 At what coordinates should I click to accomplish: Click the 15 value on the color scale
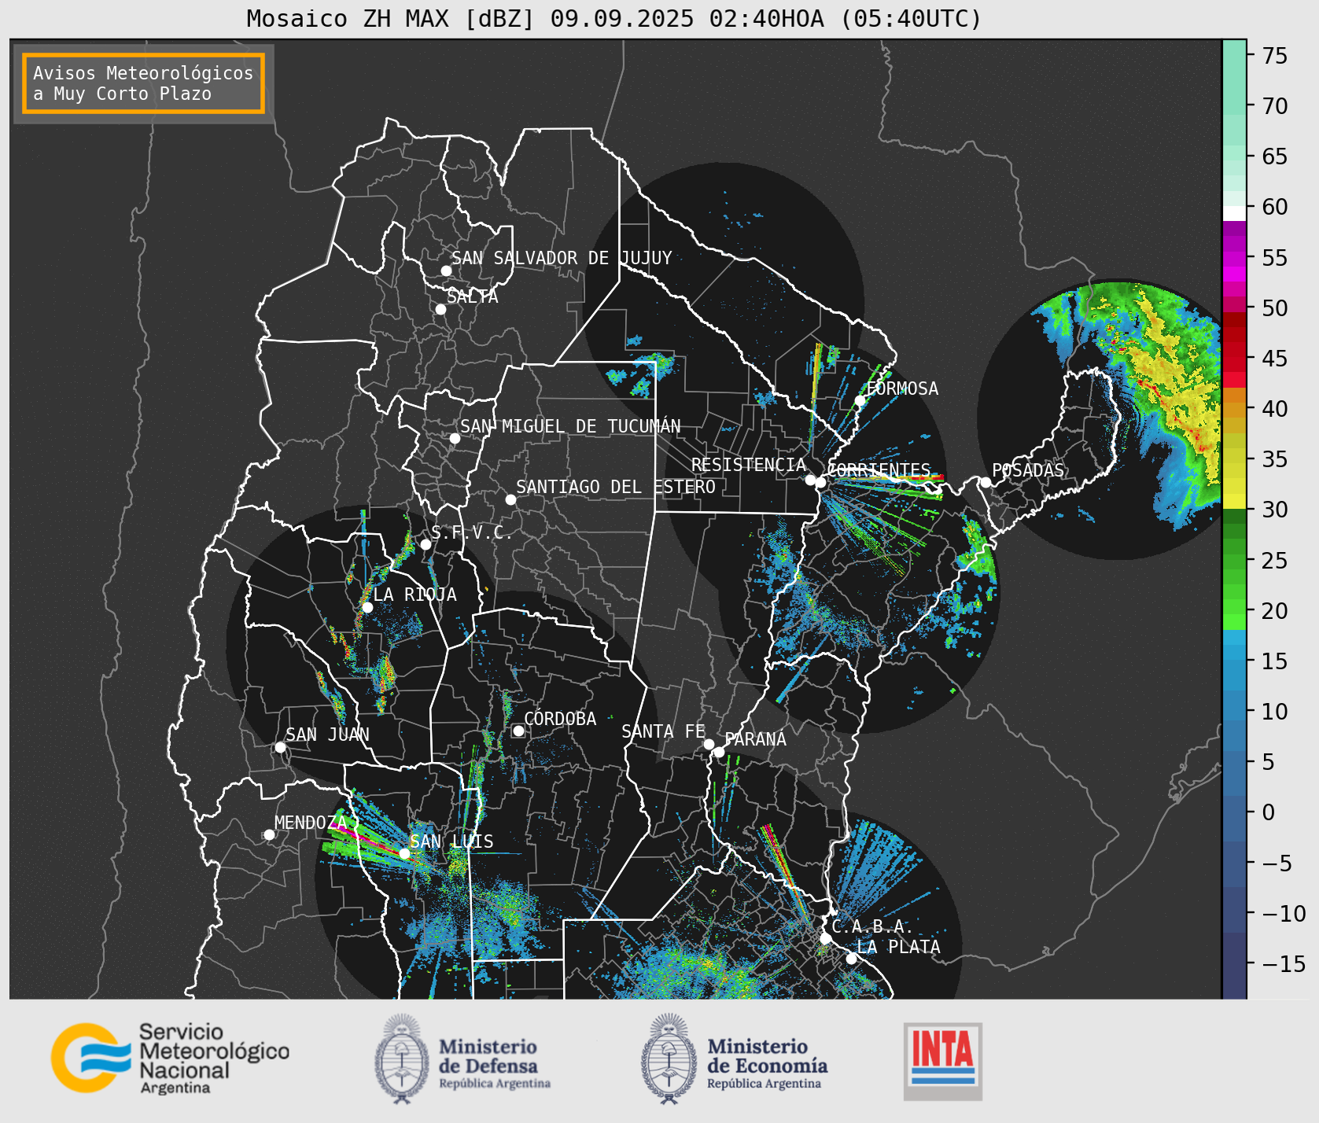[1275, 661]
